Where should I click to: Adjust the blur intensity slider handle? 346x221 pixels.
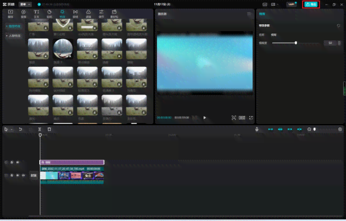[296, 43]
